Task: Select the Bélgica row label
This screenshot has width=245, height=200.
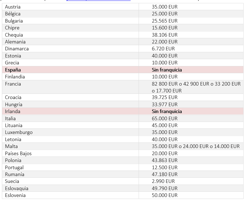Action: click(13, 14)
